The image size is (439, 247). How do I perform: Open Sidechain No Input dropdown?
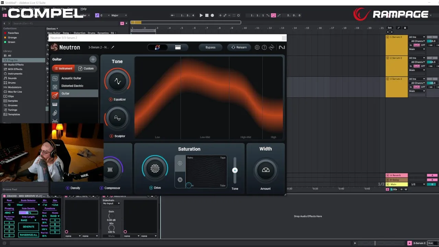point(111,203)
